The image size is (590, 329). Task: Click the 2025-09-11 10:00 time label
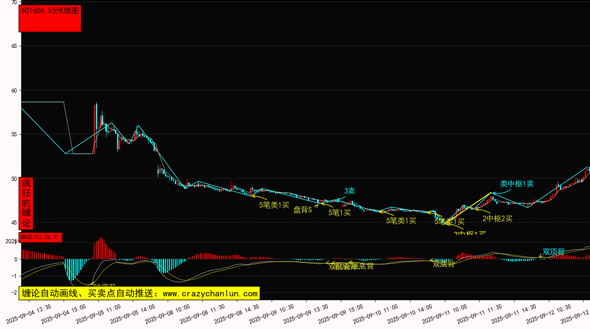pos(444,313)
